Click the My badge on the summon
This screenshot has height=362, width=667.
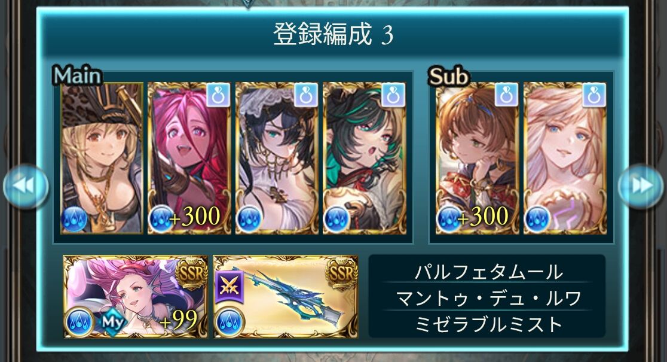113,323
